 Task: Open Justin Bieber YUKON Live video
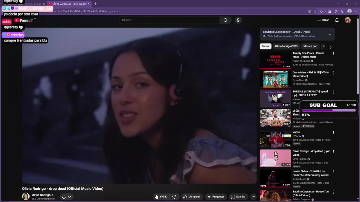point(275,178)
